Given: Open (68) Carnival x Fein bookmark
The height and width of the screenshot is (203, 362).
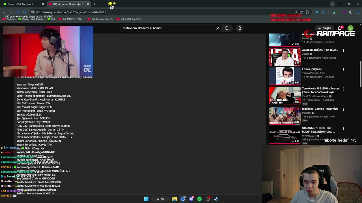Looking at the screenshot, I should pyautogui.click(x=100, y=19).
